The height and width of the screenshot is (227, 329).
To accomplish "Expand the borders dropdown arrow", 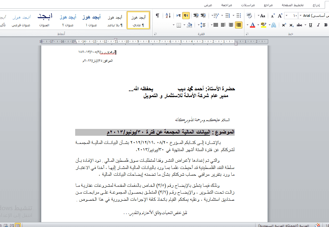I will pos(174,25).
